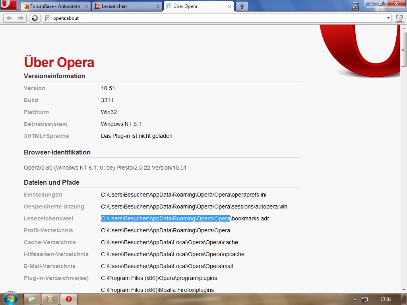Click the Dateien und Pfade heading
Screen dimensions: 407x305
(x=52, y=182)
